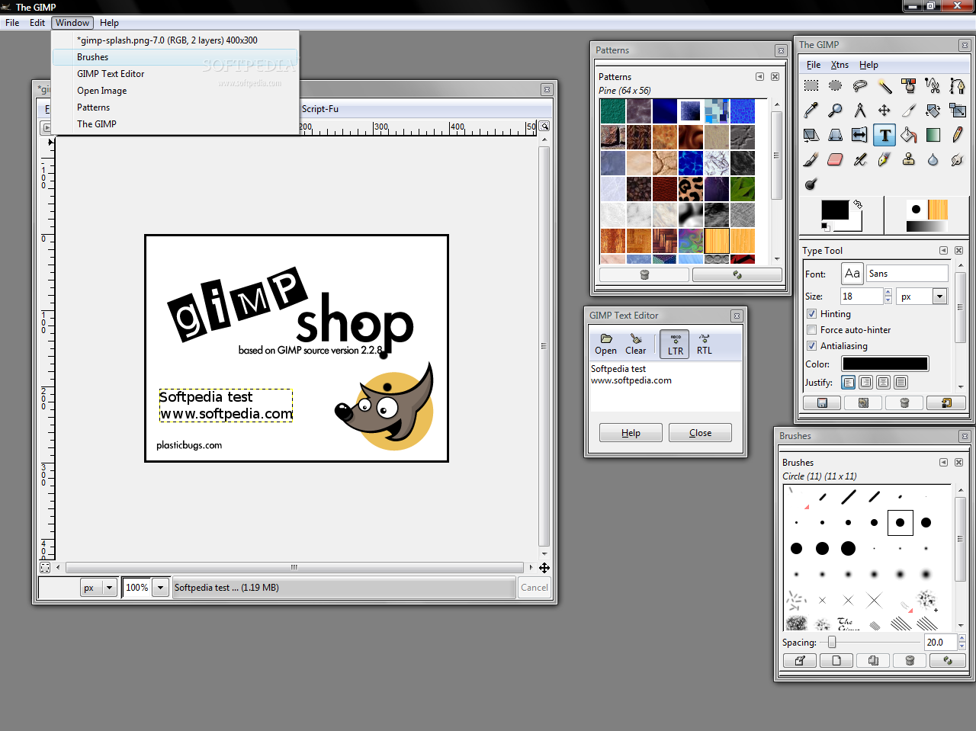
Task: Toggle the Hinting checkbox
Action: pos(812,313)
